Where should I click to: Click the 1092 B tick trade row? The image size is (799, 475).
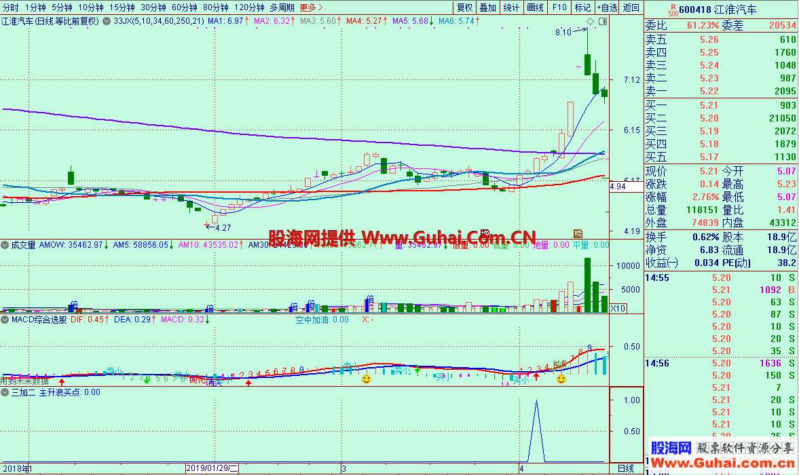coord(720,290)
